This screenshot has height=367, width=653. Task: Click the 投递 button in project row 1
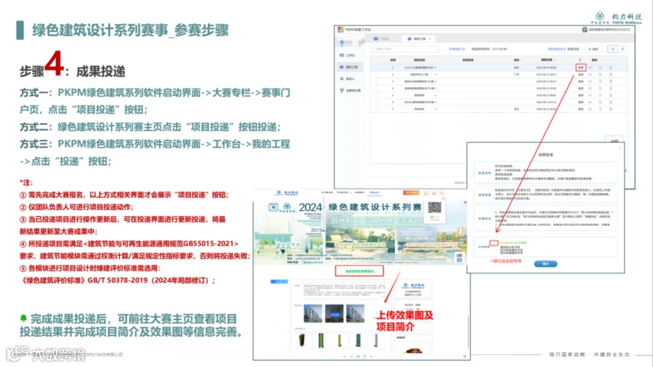(x=581, y=68)
